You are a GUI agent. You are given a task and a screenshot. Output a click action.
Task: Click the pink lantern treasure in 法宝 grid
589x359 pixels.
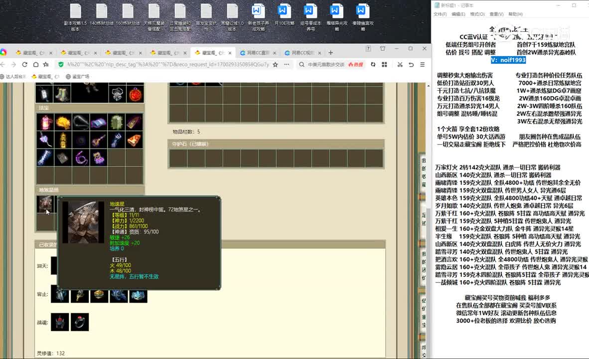tap(45, 123)
